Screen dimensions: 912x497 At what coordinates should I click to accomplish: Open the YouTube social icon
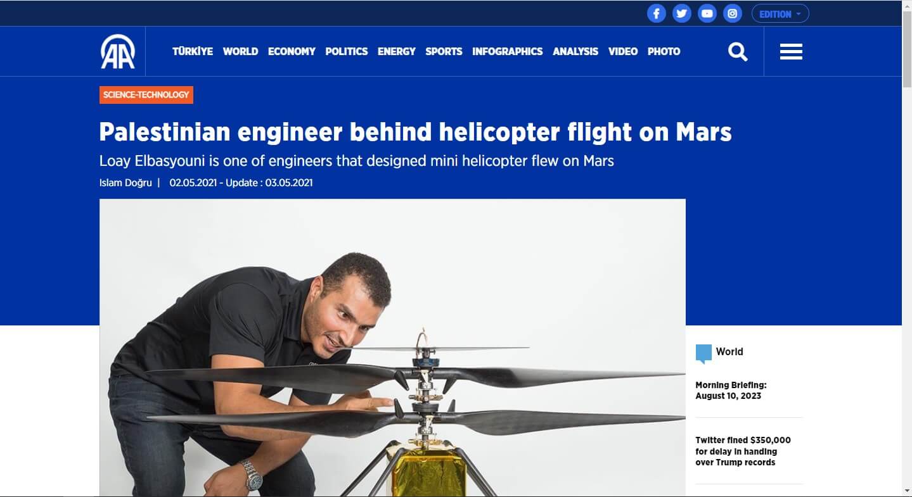point(707,13)
